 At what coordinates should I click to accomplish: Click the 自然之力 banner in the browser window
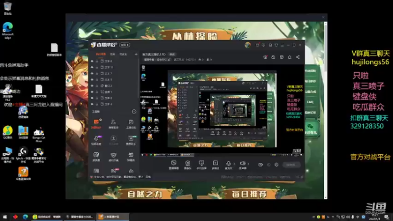[145, 193]
